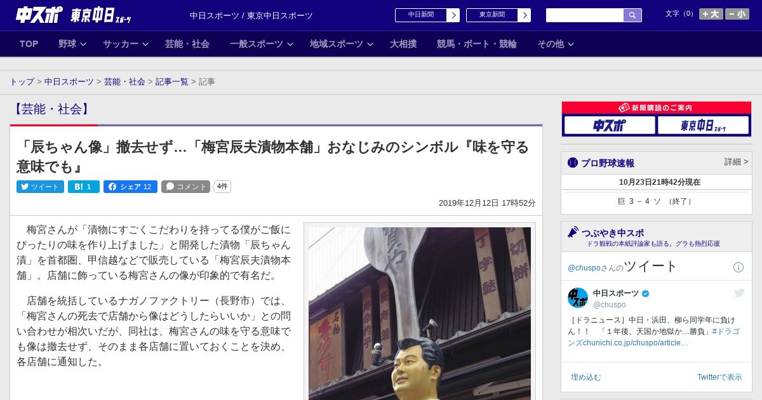Increase text size with +大 button
762x400 pixels.
711,14
